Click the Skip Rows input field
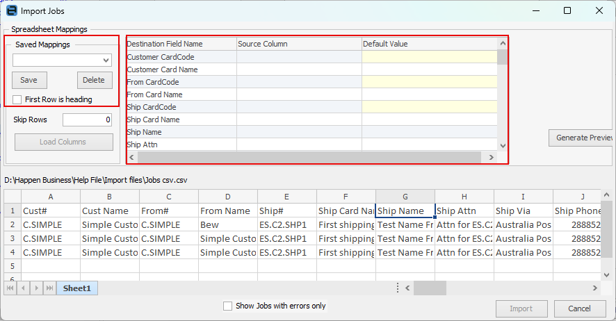This screenshot has height=321, width=616. pos(87,120)
